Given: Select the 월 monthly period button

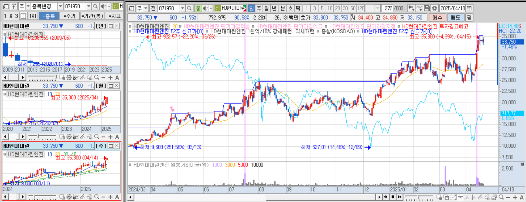Looking at the screenshot, I should 267,8.
